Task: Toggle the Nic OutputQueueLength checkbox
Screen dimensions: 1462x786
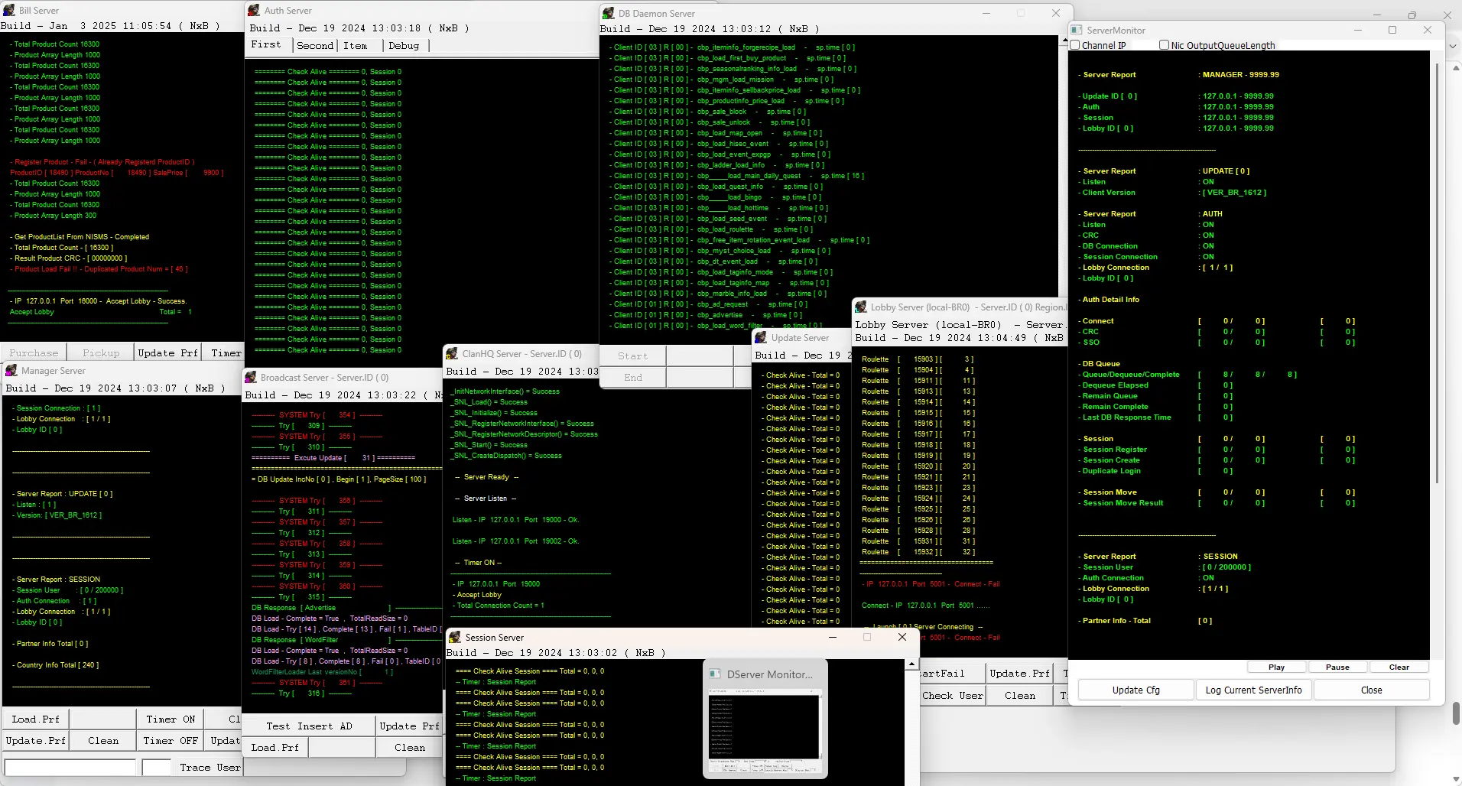Action: click(1164, 45)
